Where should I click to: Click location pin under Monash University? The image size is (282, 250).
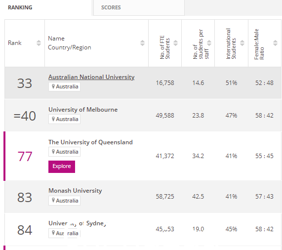tap(53, 201)
